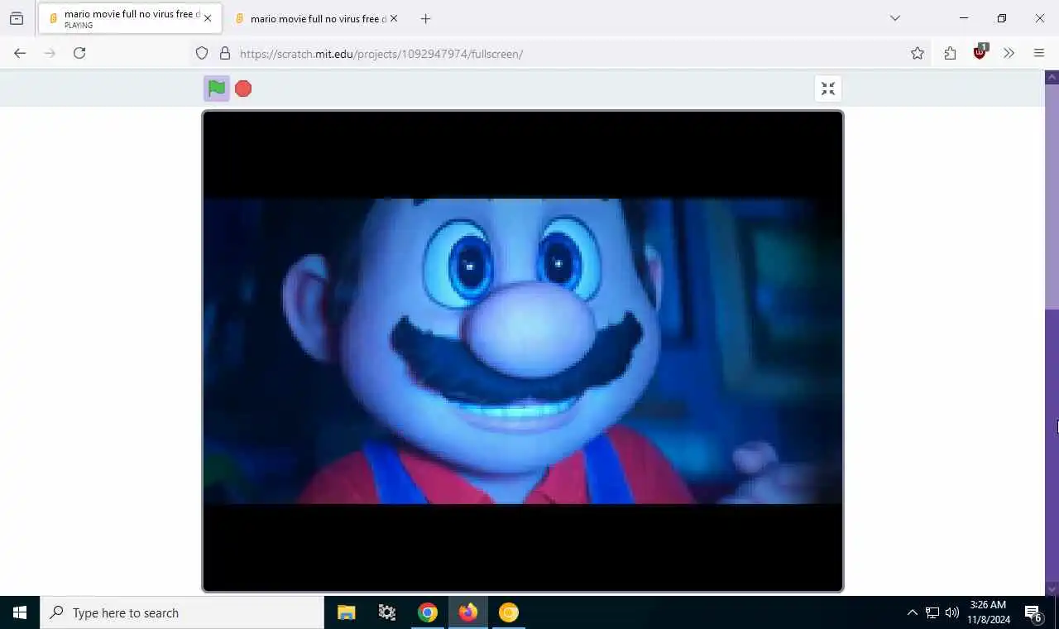Open the volume control tray icon
Screen dimensions: 1059x629
tap(952, 612)
